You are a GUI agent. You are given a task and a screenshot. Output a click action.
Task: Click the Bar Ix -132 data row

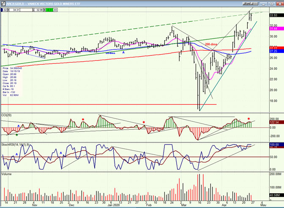[x=9, y=92]
